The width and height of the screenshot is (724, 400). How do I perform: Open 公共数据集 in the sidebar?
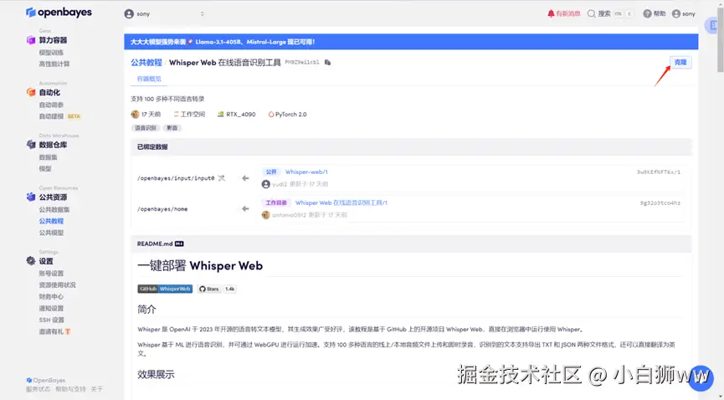click(54, 209)
